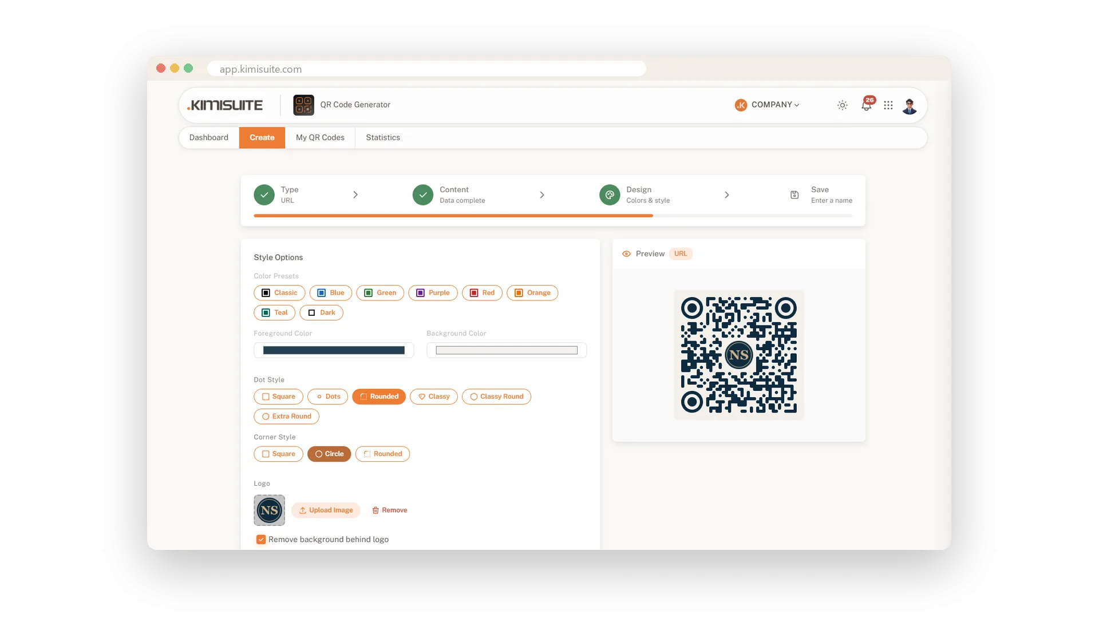Screen dimensions: 1099x618
Task: Click the QR Code Generator title
Action: tap(355, 105)
